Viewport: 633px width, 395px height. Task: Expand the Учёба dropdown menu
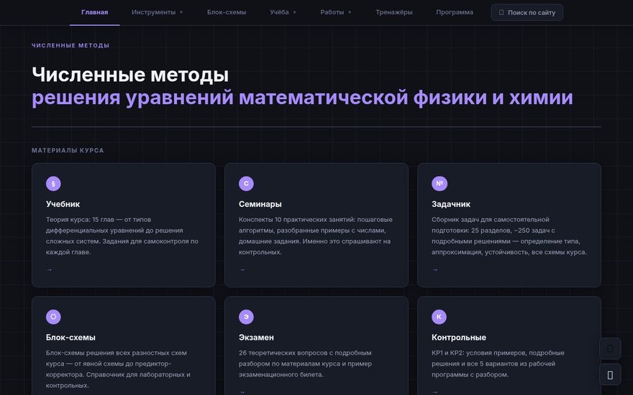283,12
